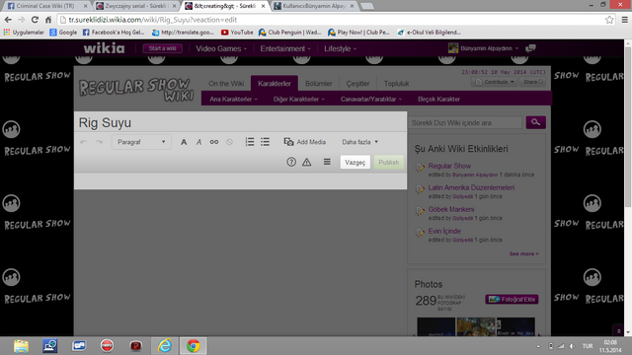The height and width of the screenshot is (355, 632).
Task: Expand the Ana Karakterler submenu
Action: [233, 99]
